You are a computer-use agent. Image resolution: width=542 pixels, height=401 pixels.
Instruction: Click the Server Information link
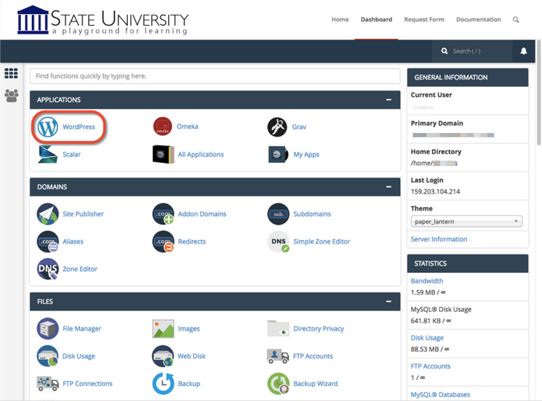[439, 239]
